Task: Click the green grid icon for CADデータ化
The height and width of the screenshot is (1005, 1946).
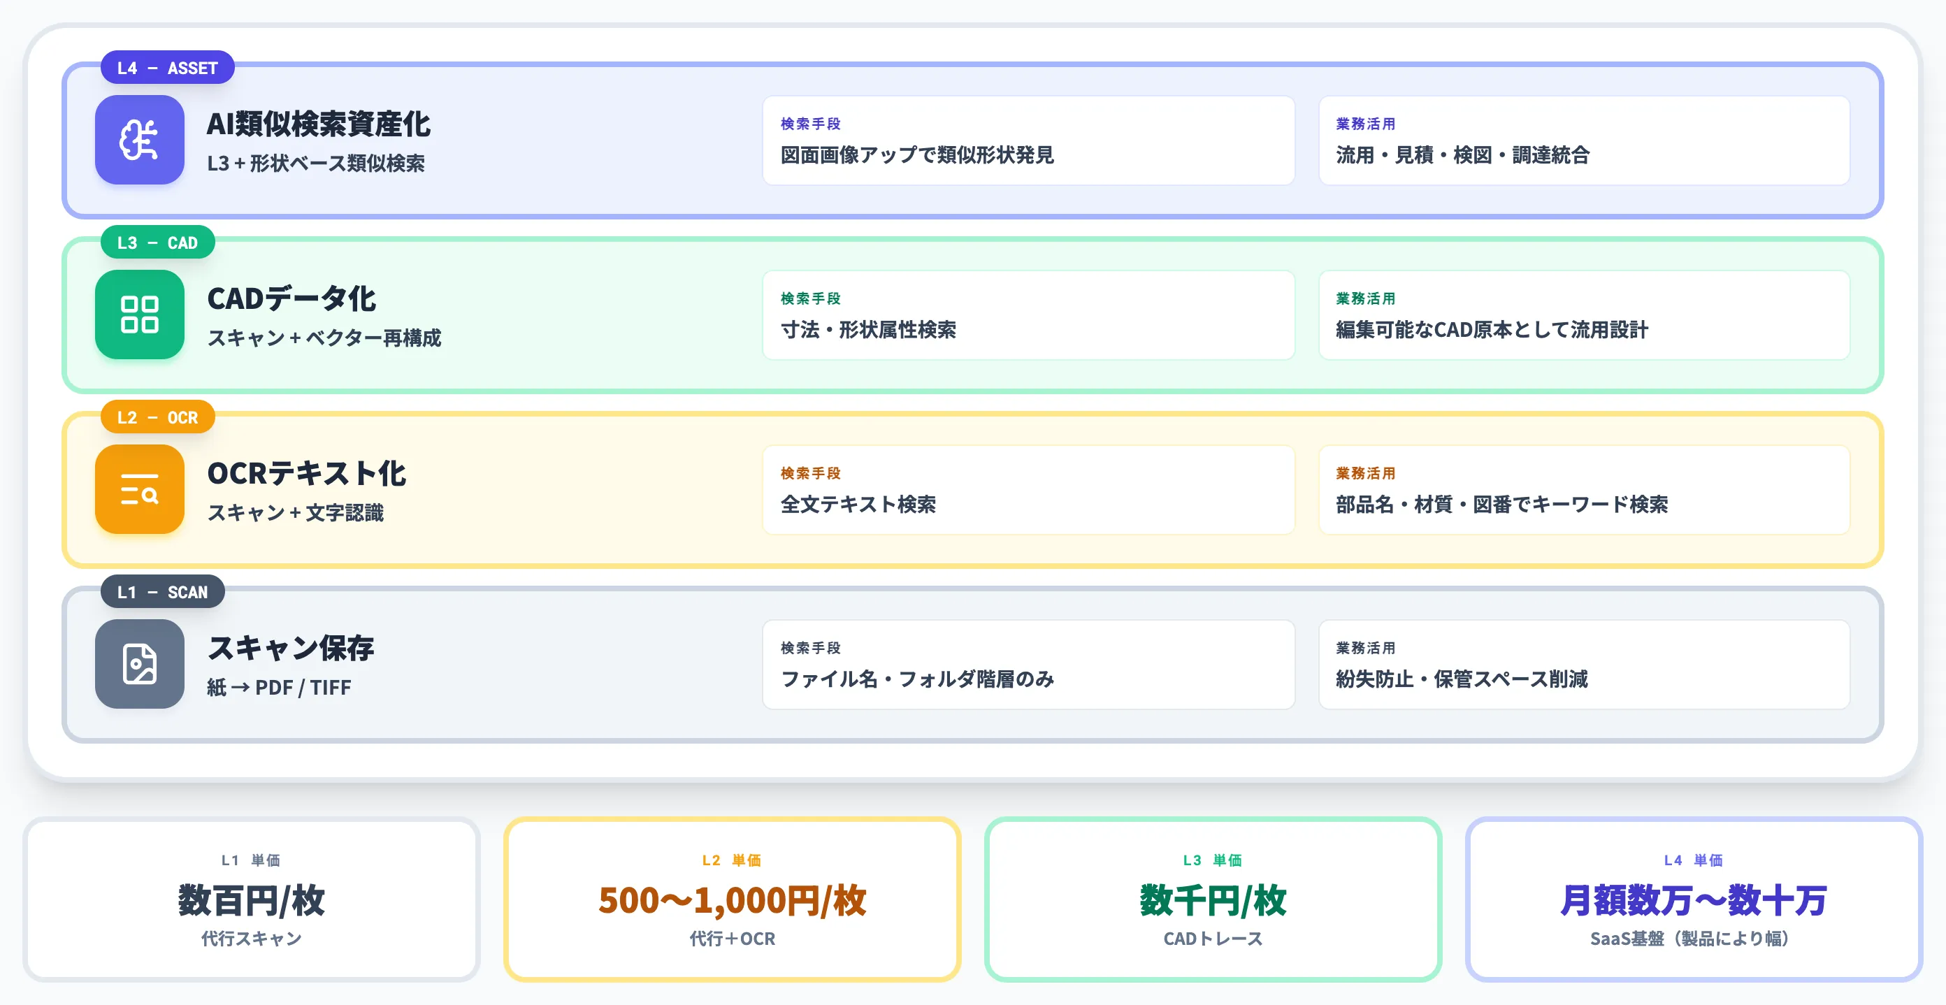Action: (x=140, y=314)
